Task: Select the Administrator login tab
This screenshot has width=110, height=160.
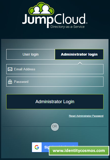Action: (x=79, y=54)
